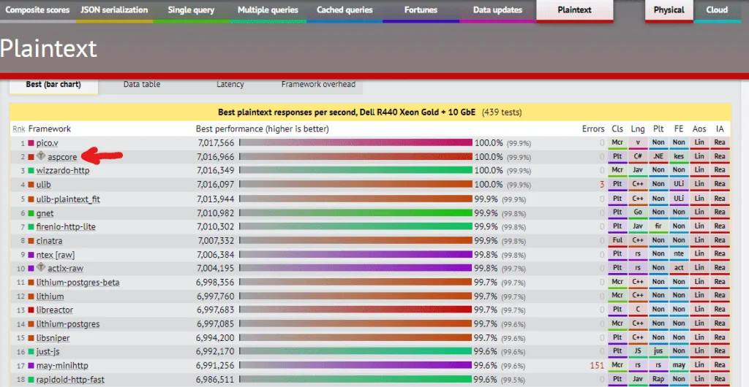Image resolution: width=749 pixels, height=387 pixels.
Task: Select the Best (bar chart) view tab
Action: (x=53, y=85)
